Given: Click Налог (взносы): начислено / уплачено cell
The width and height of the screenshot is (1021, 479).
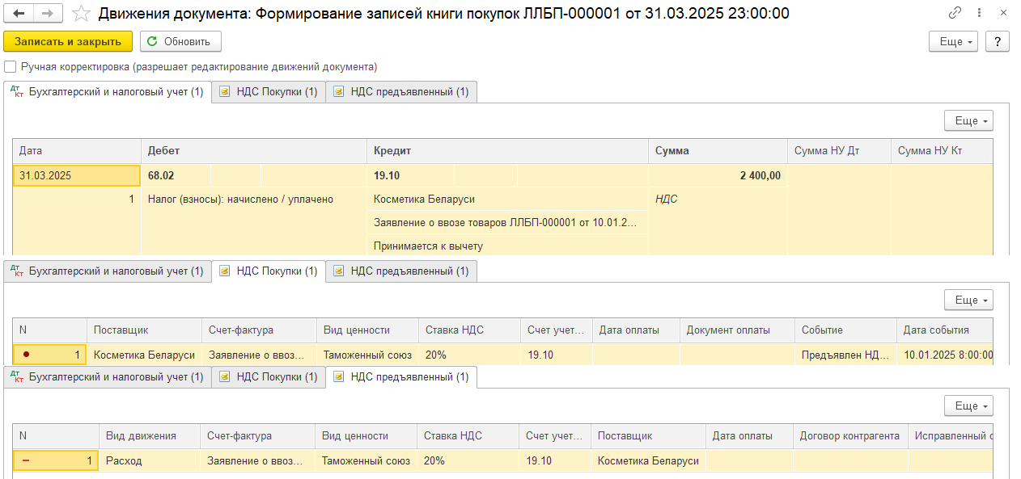Looking at the screenshot, I should coord(254,199).
